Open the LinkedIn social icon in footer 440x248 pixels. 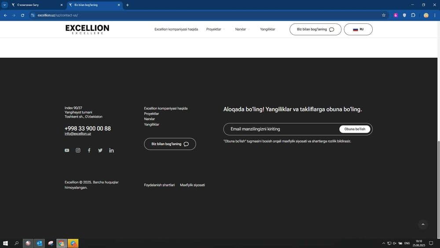coord(111,150)
